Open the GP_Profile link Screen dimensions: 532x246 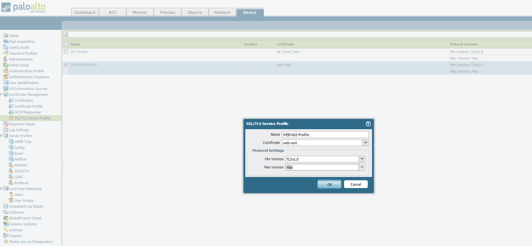[79, 52]
